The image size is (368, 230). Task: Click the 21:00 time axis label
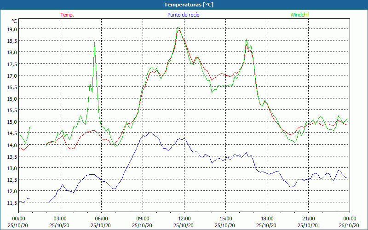308,219
